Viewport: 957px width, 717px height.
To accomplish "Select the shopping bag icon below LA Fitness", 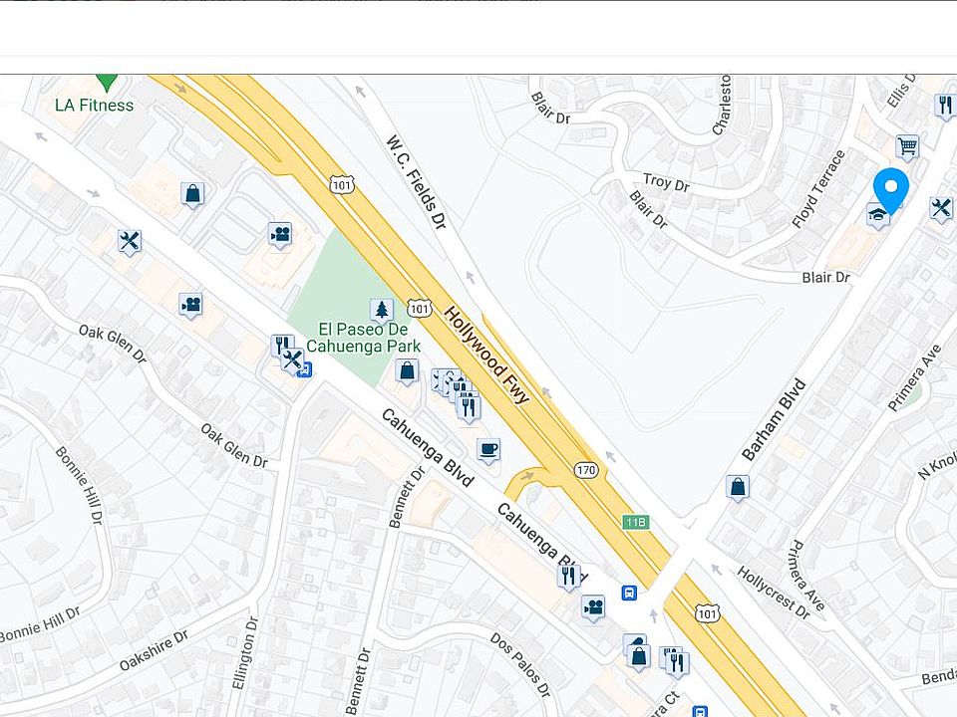I will (192, 194).
